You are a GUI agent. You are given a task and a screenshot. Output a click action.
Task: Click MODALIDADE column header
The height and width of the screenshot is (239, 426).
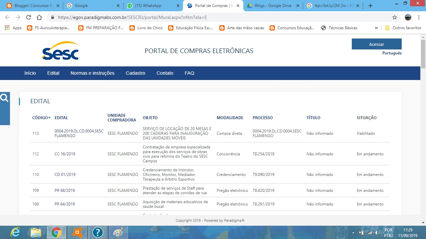[230, 118]
